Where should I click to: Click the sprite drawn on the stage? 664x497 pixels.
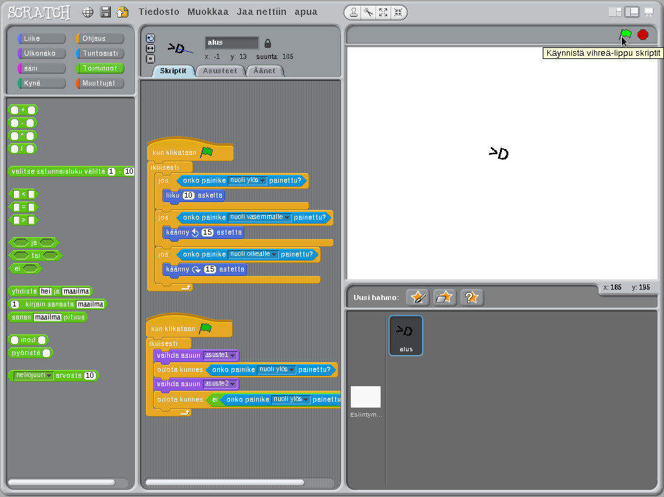(499, 154)
